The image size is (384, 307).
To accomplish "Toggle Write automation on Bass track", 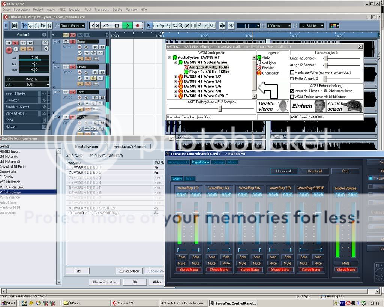I will pyautogui.click(x=102, y=47).
